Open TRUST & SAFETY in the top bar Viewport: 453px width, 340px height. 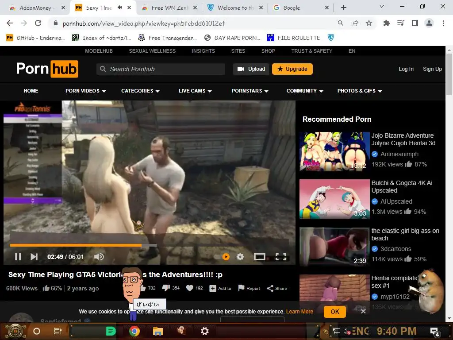tap(312, 51)
